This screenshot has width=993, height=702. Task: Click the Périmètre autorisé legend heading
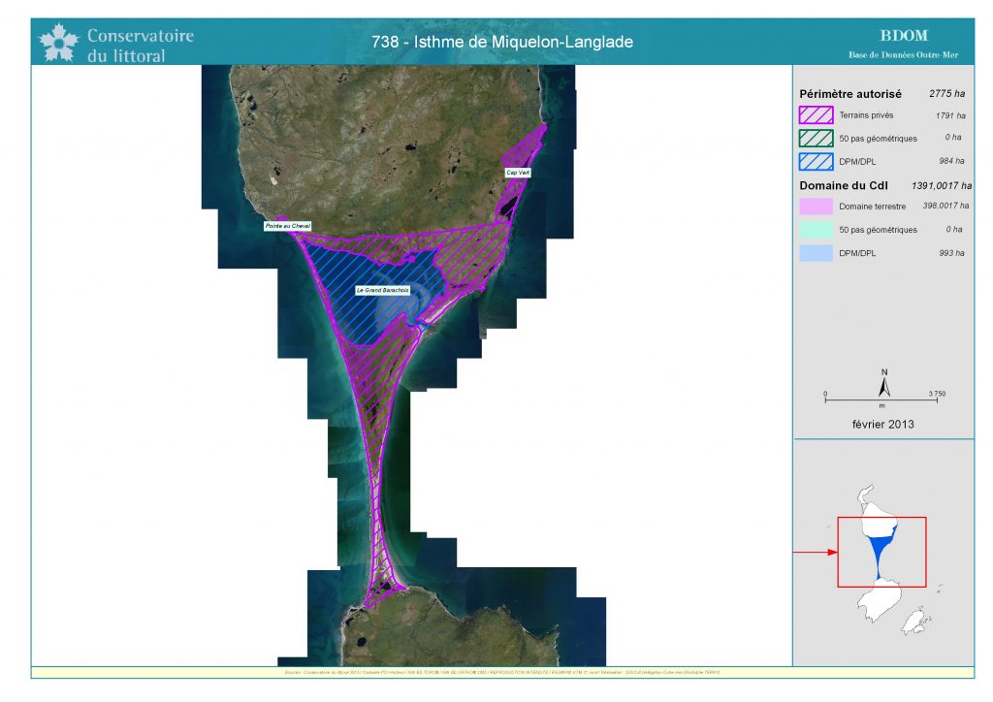pos(849,94)
